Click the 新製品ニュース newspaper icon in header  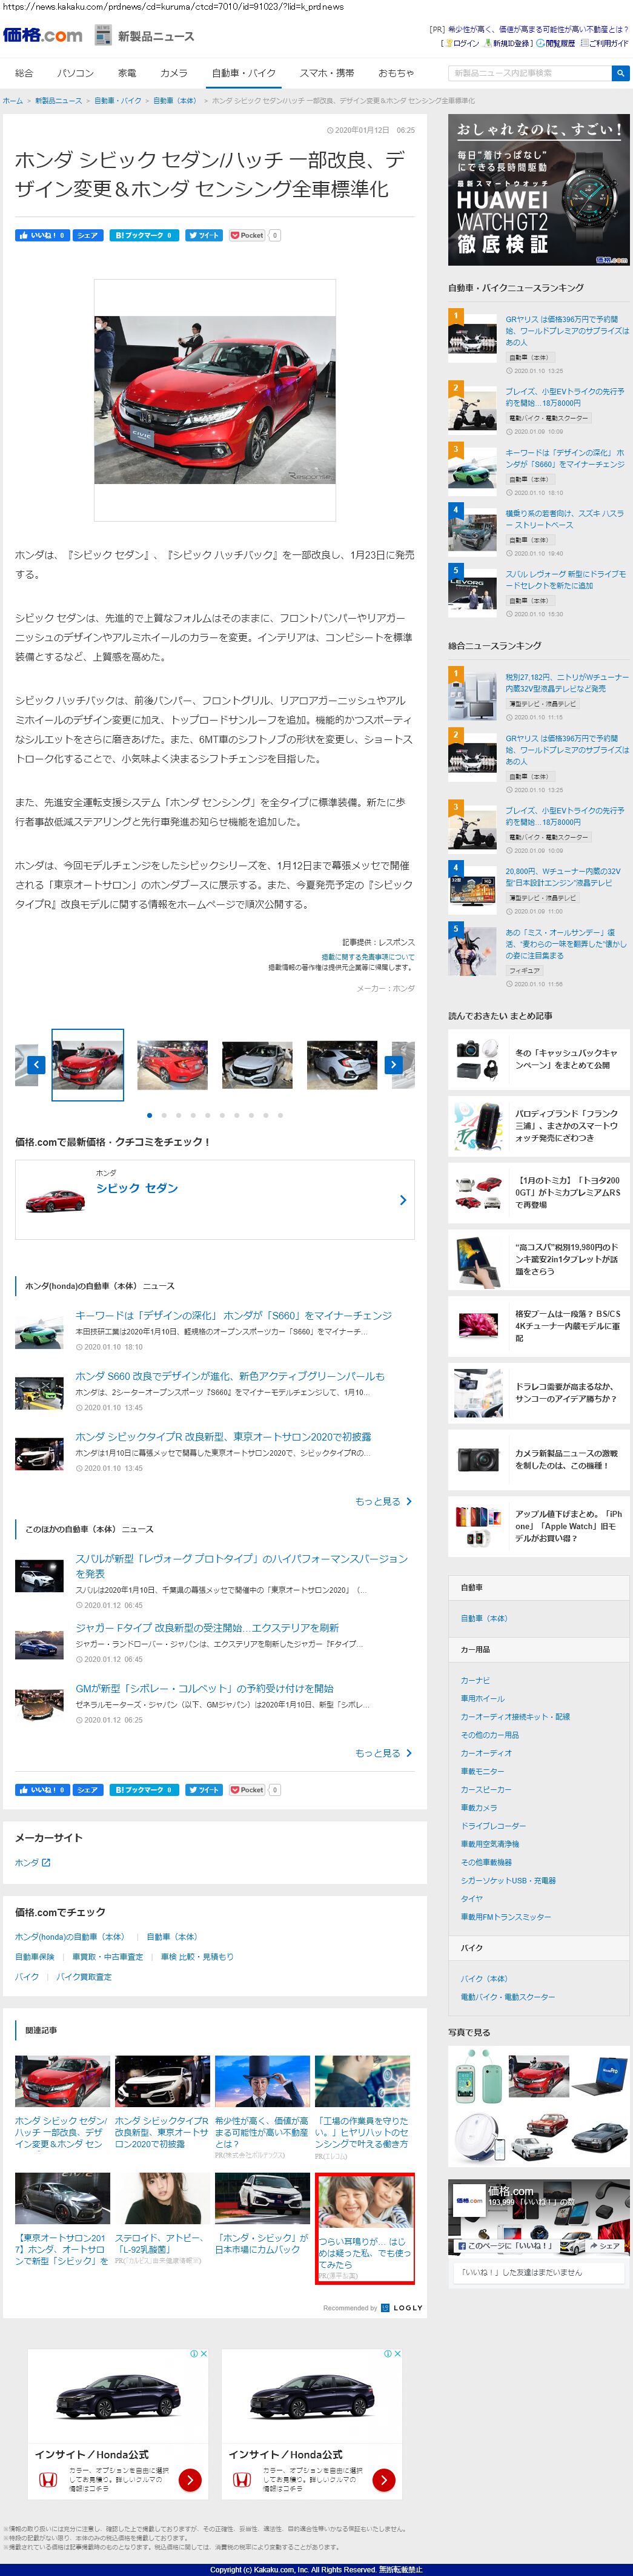coord(104,36)
